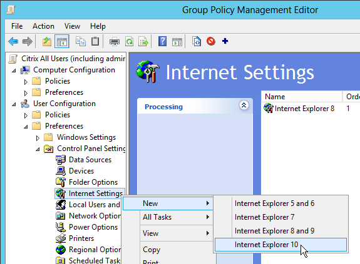Collapse Preferences under User Configuration
Screen dimensions: 360x264
click(x=26, y=127)
